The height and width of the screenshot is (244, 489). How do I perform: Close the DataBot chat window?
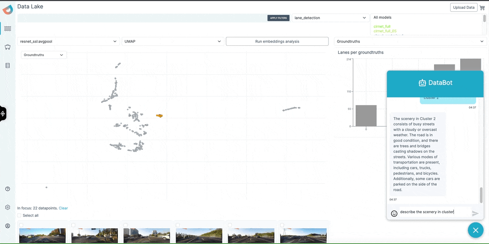(x=476, y=230)
